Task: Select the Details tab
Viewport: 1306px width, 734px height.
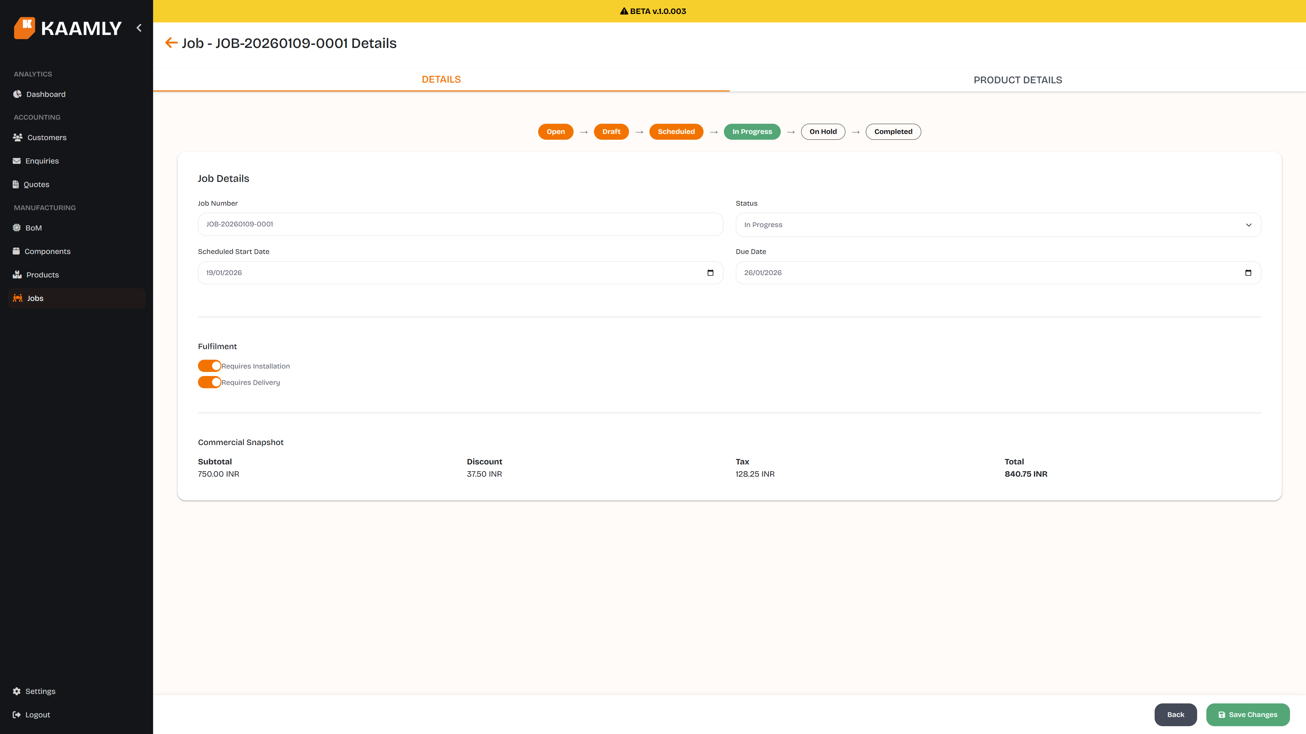Action: coord(441,80)
